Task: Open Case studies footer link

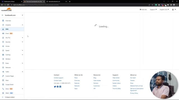Action: [97, 81]
